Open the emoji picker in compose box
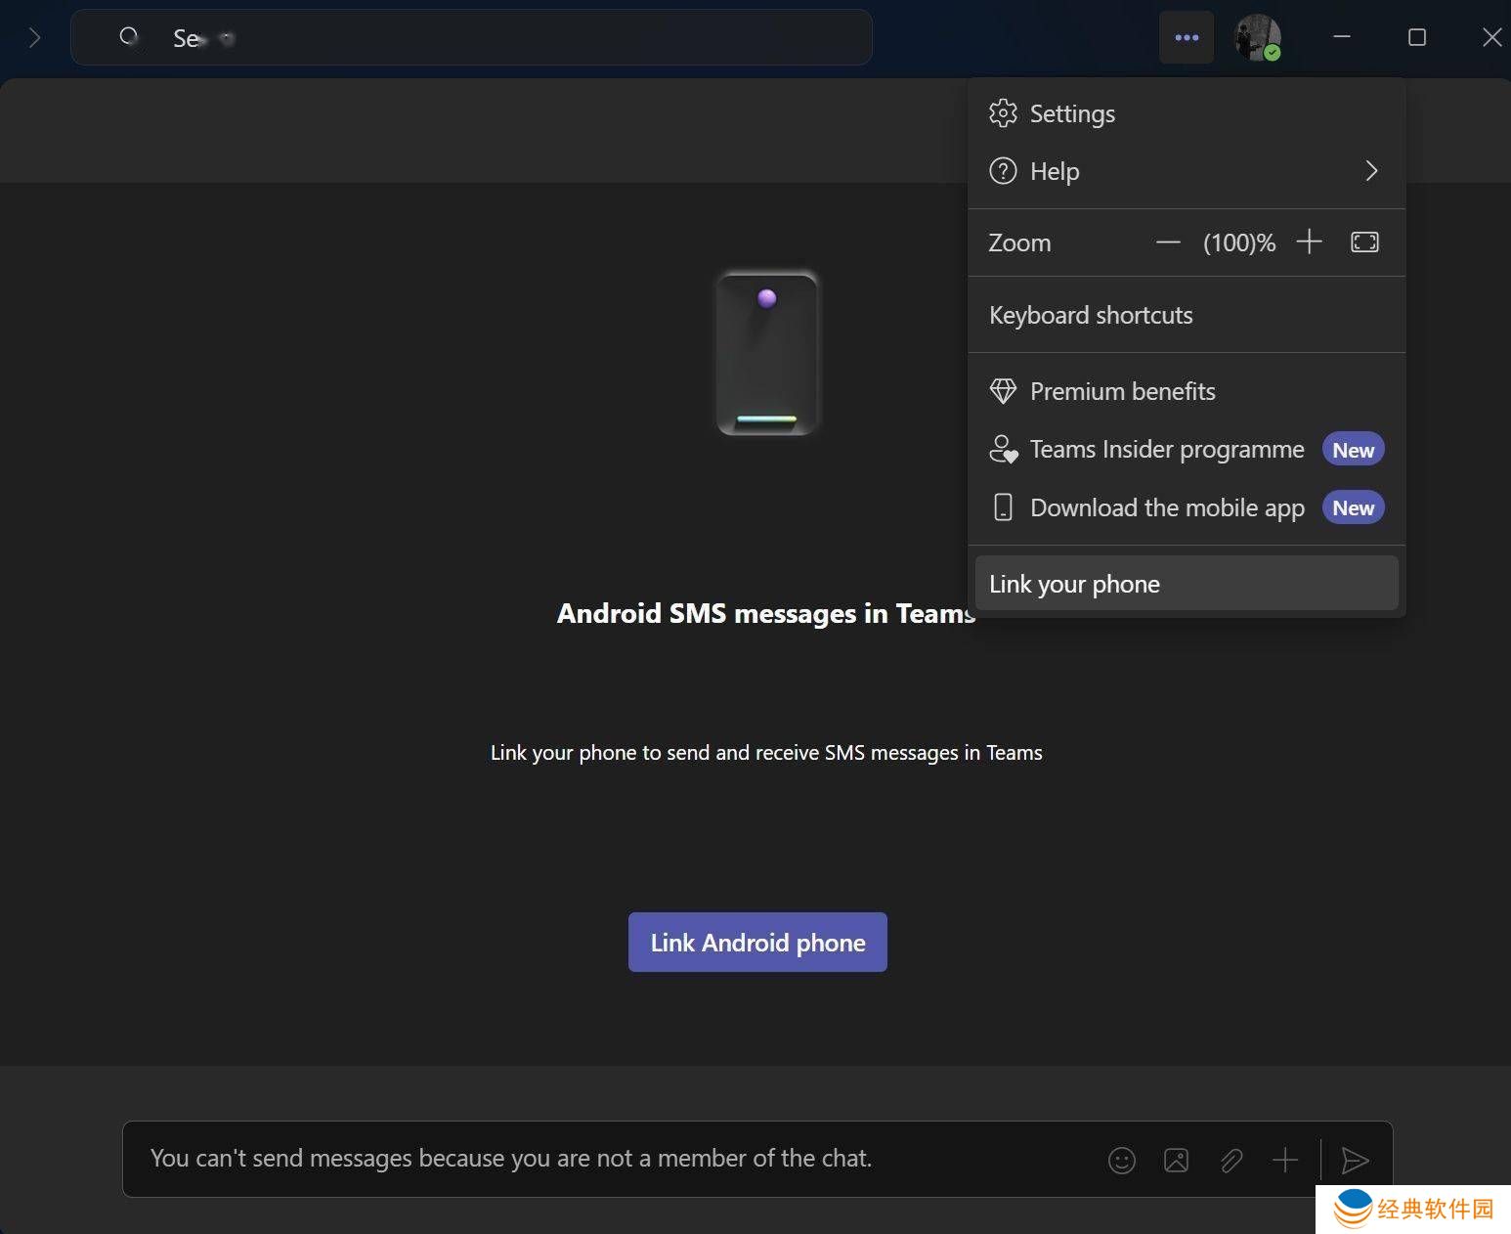Image resolution: width=1511 pixels, height=1234 pixels. [1122, 1160]
